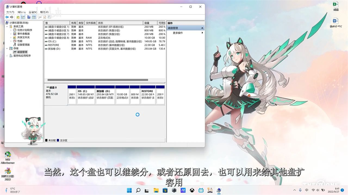The width and height of the screenshot is (348, 195).
Task: Expand the 共享文件夹 node
Action: (x=11, y=37)
